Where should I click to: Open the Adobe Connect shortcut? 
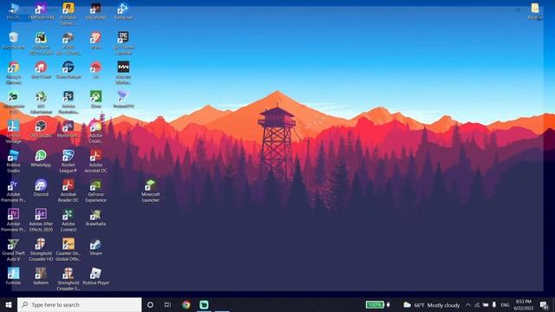(69, 219)
